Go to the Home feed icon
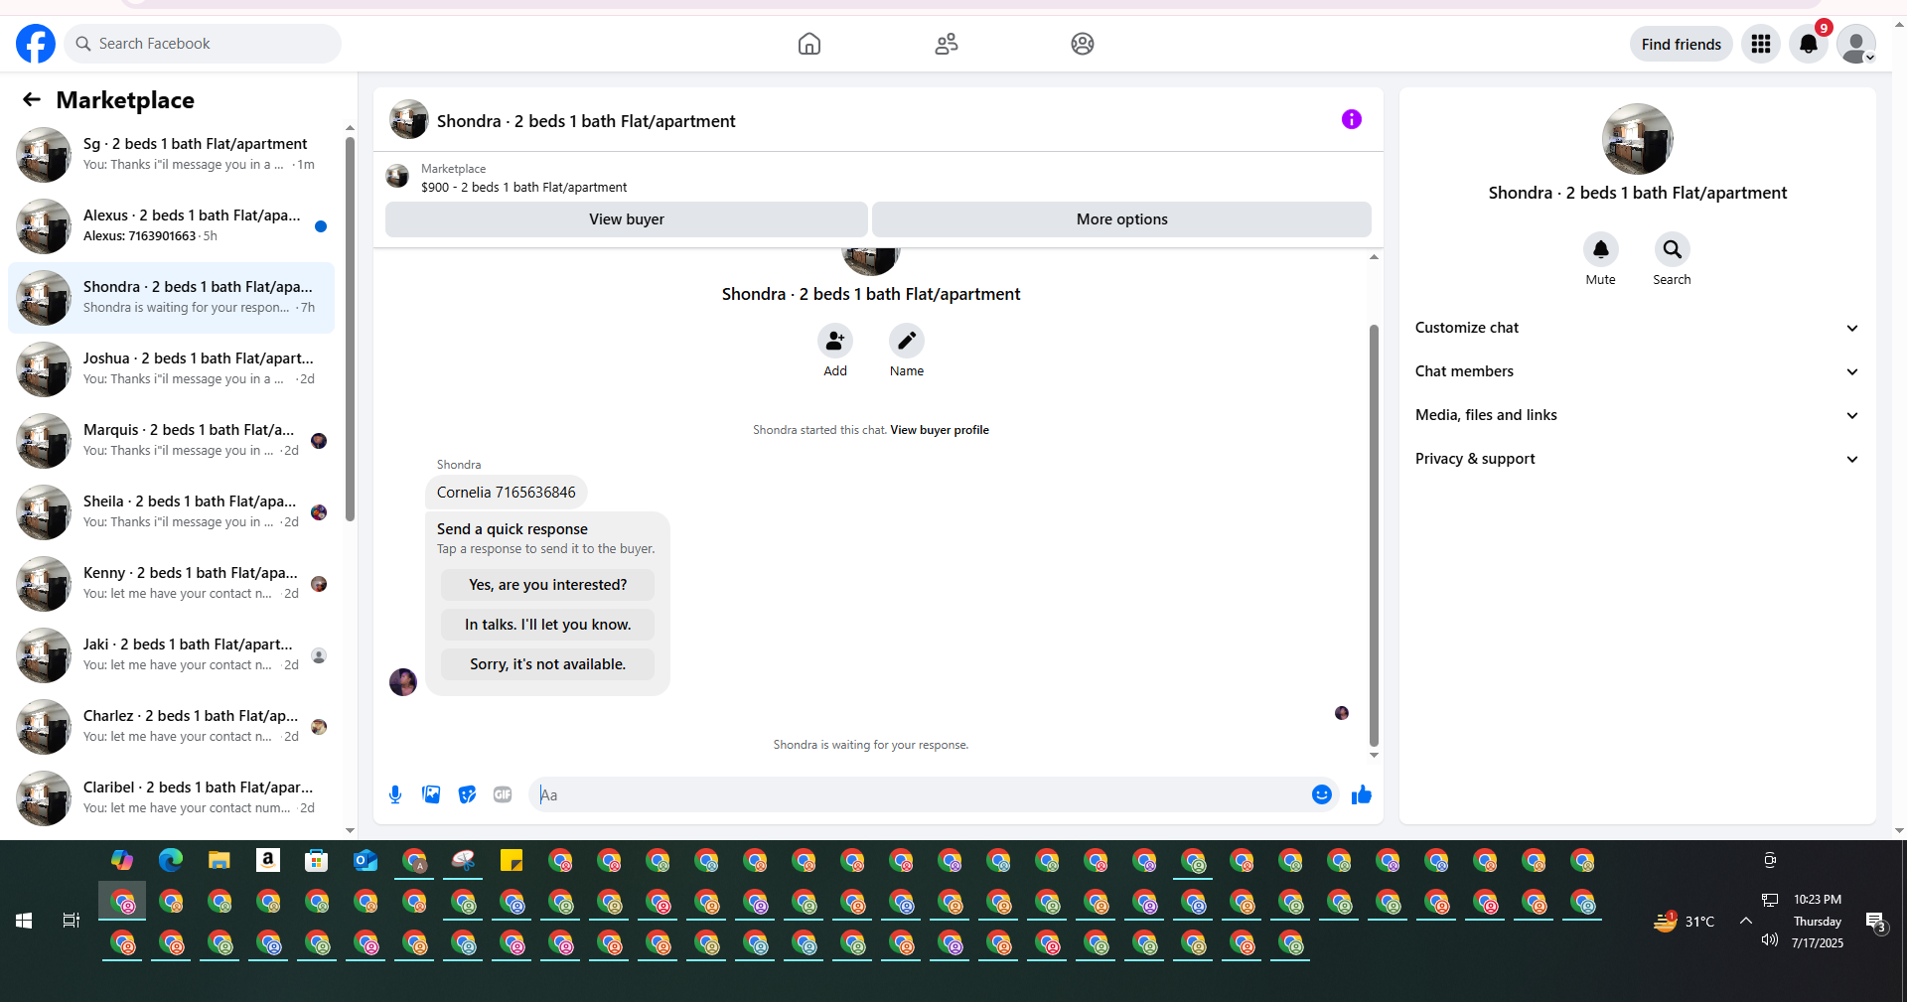Viewport: 1907px width, 1002px height. point(809,44)
